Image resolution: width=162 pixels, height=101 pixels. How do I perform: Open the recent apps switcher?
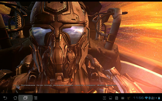pos(25,98)
